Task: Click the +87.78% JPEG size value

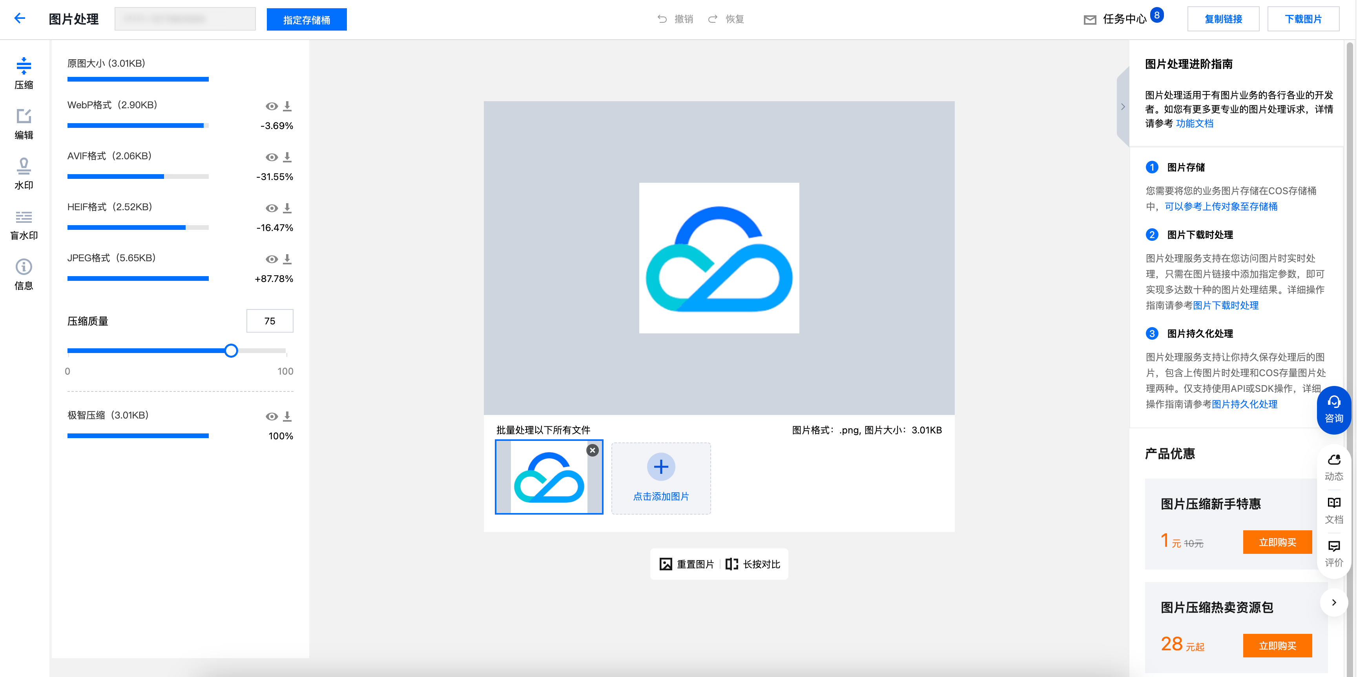Action: click(x=274, y=279)
